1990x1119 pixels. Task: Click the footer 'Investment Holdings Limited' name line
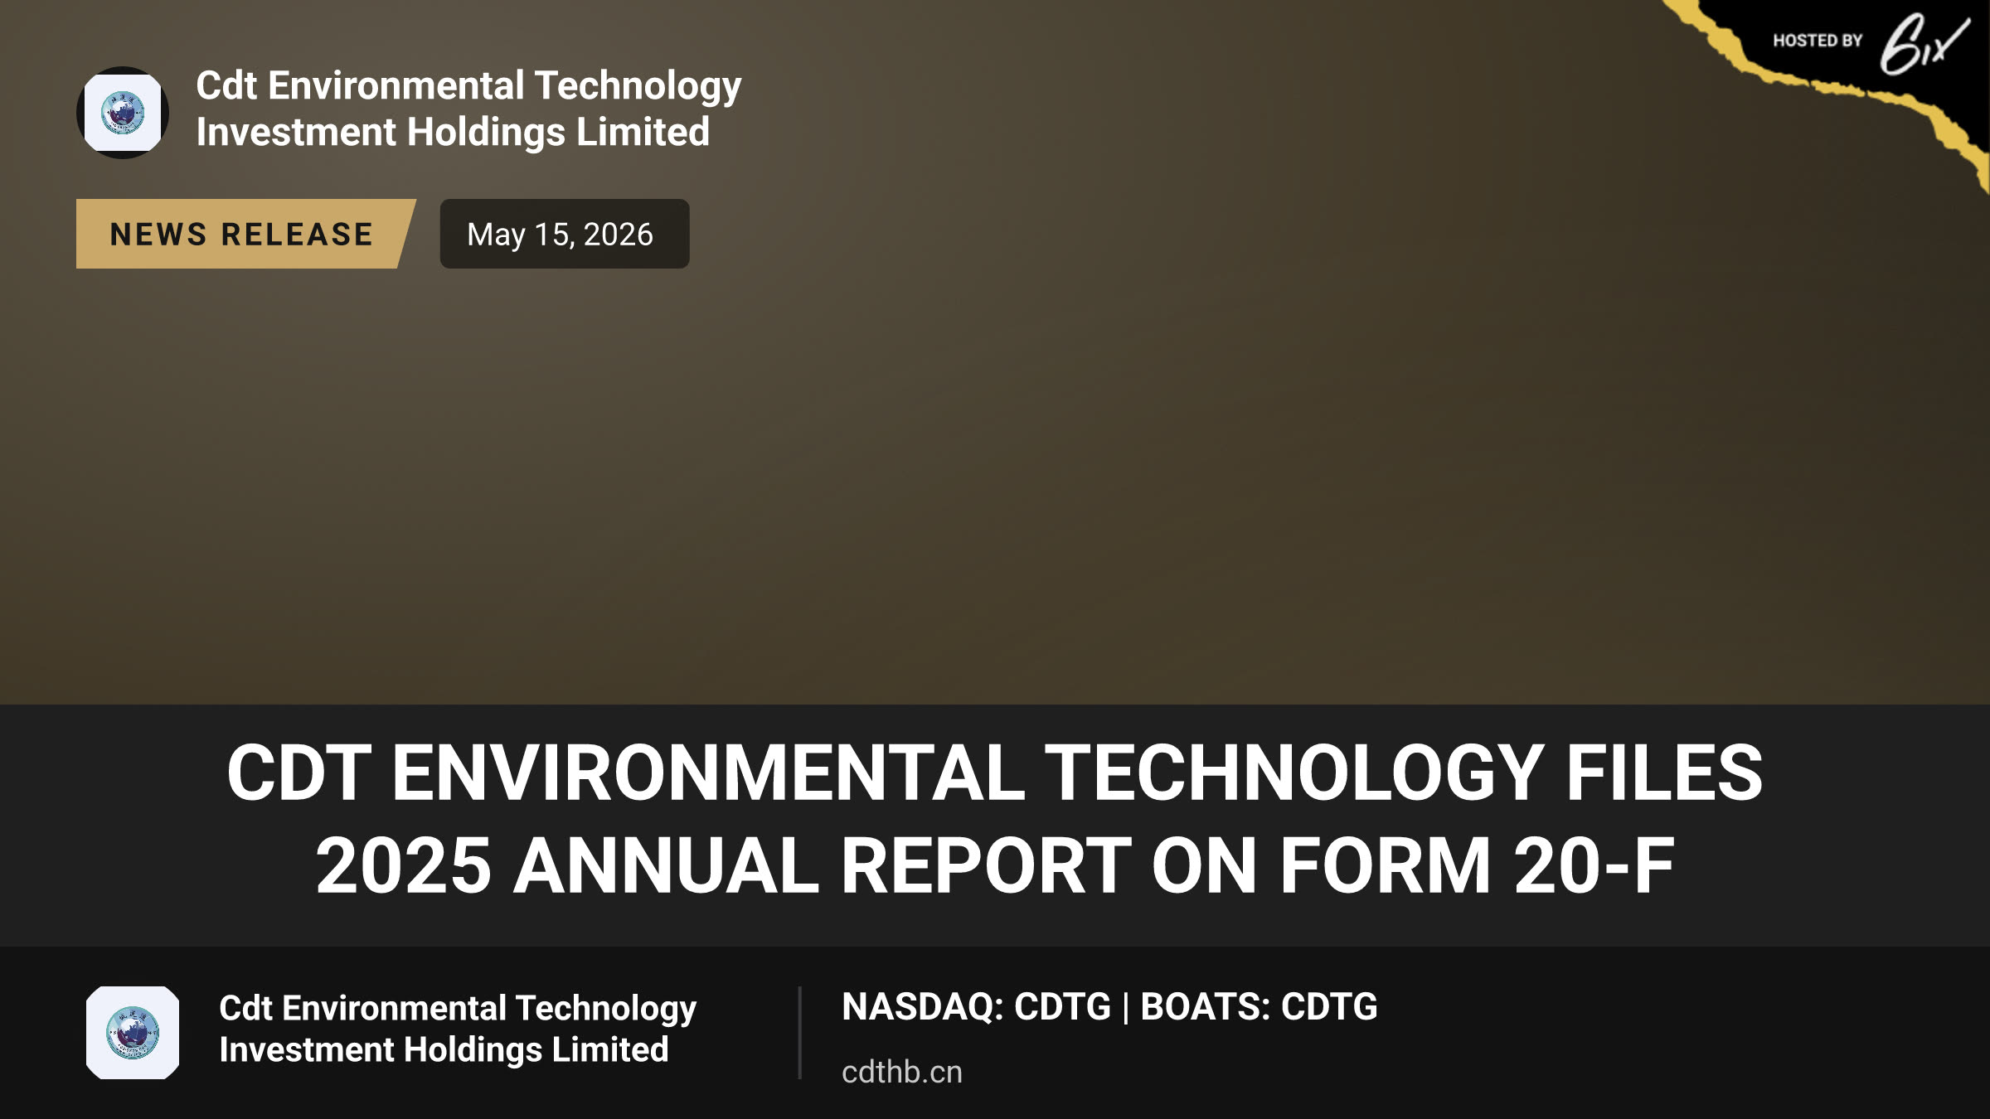[x=444, y=1050]
